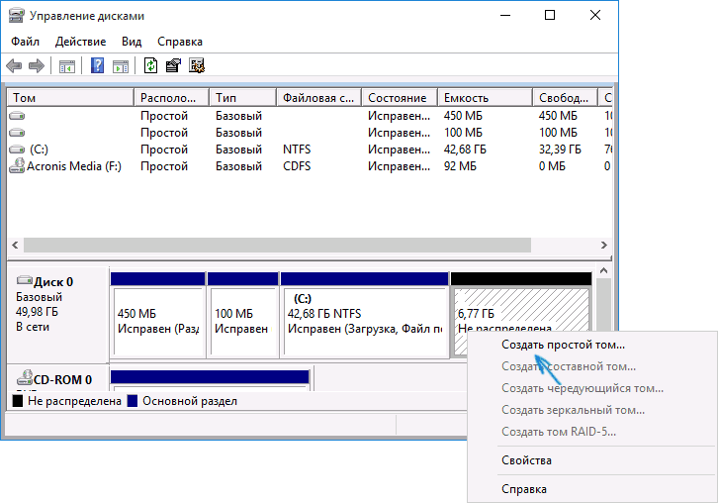Viewport: 718px width, 503px height.
Task: Click the CD icon next to Acronis Media (F:)
Action: click(x=17, y=165)
